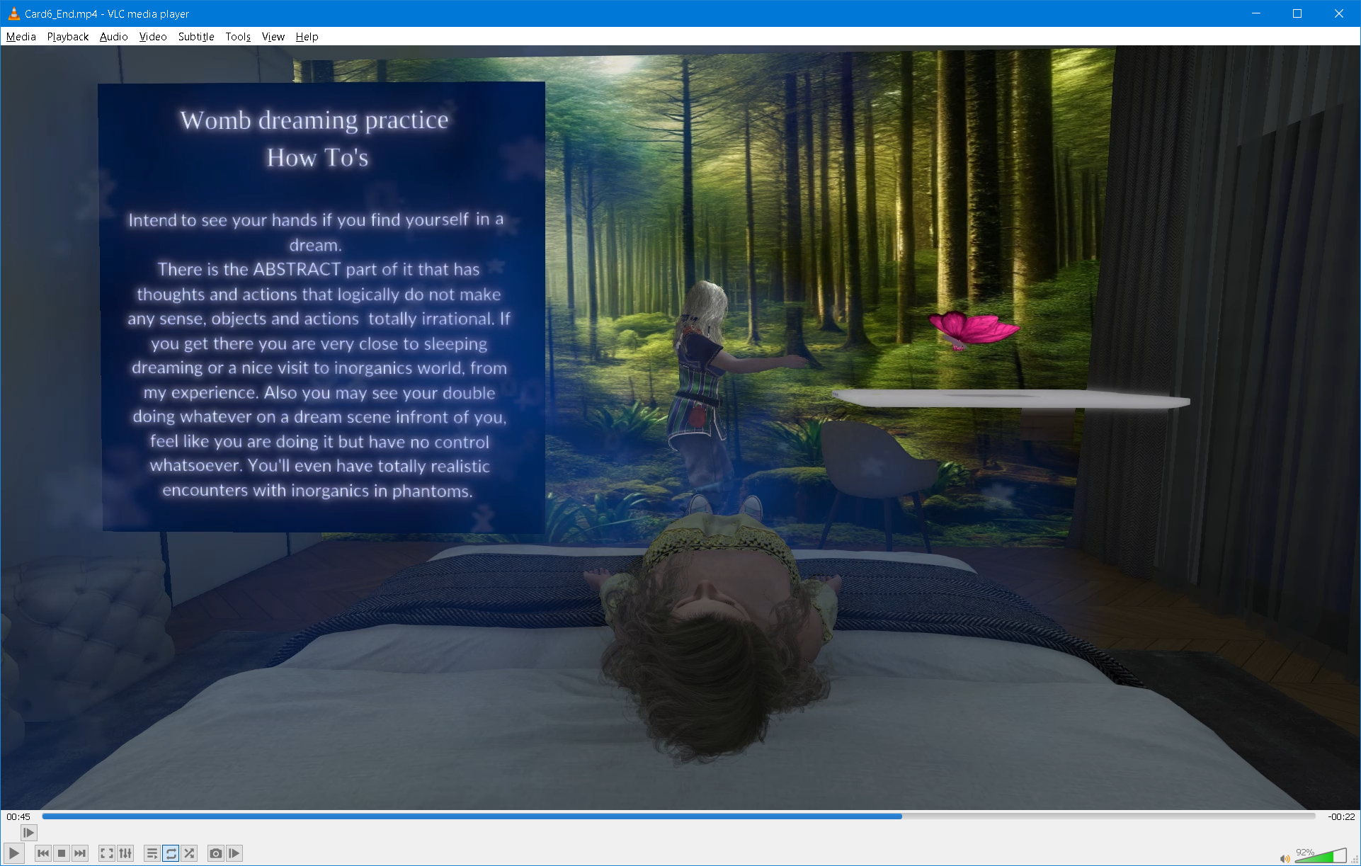Open extended settings equalizer panel
Screen dimensions: 1361x866
click(x=125, y=853)
